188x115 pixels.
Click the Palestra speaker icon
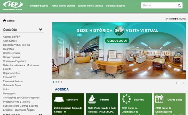tap(92, 99)
